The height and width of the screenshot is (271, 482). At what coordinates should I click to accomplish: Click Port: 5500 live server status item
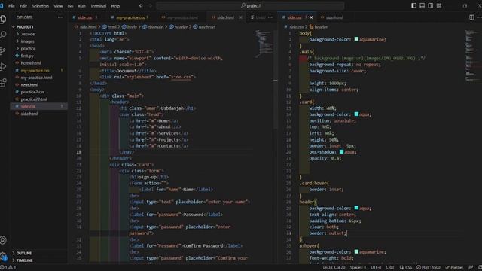pos(429,268)
